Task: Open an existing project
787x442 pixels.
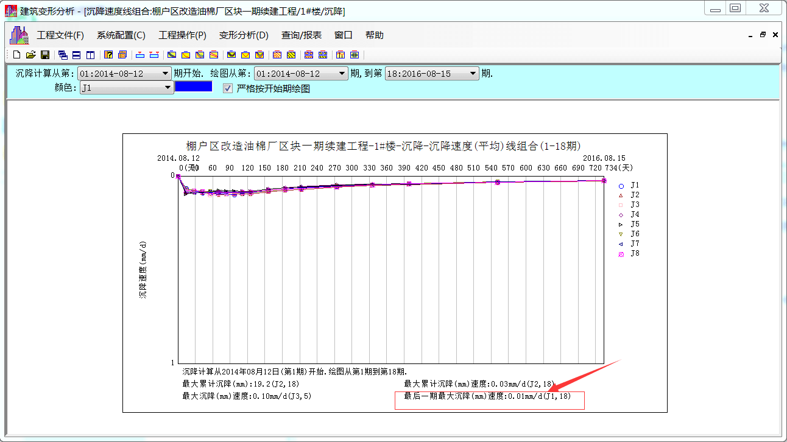Action: point(30,55)
